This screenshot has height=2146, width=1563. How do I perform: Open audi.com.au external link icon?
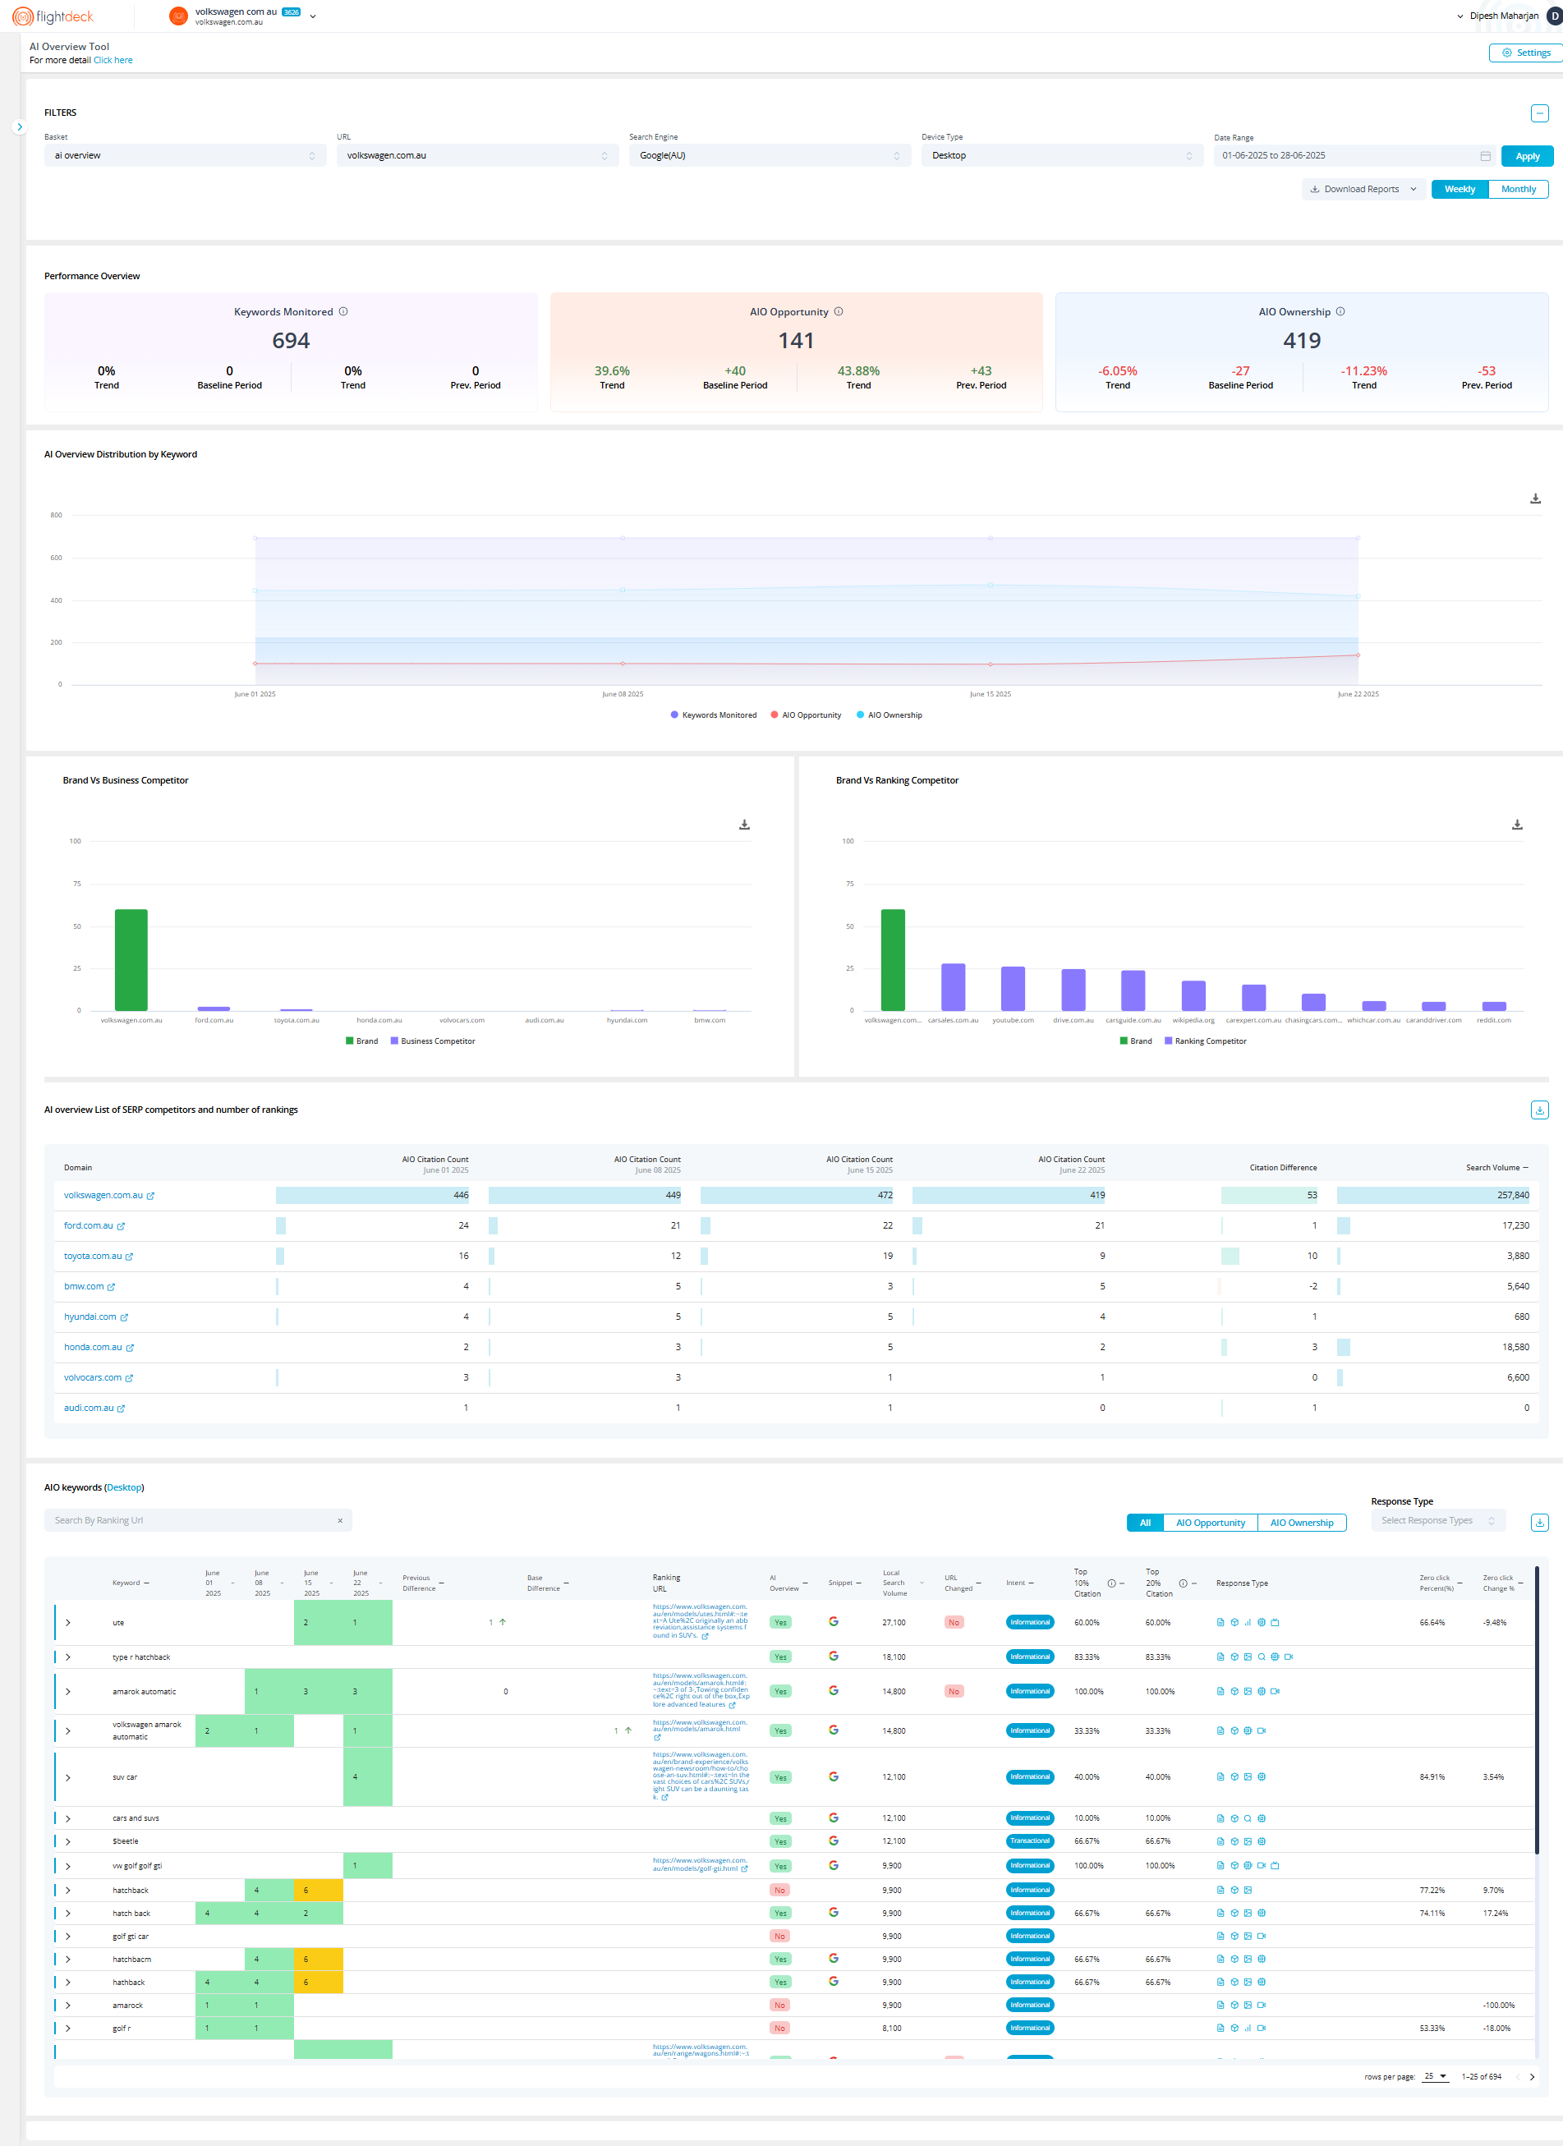tap(121, 1409)
